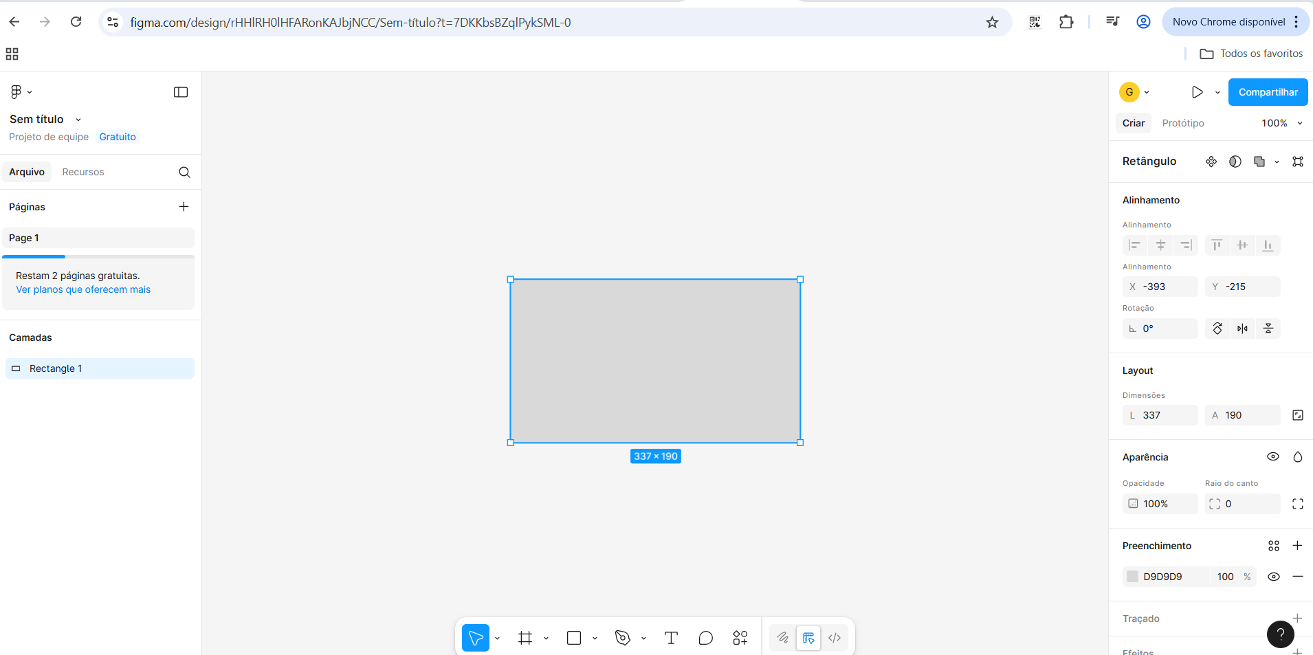Open fill styles grid icon

[x=1274, y=546]
